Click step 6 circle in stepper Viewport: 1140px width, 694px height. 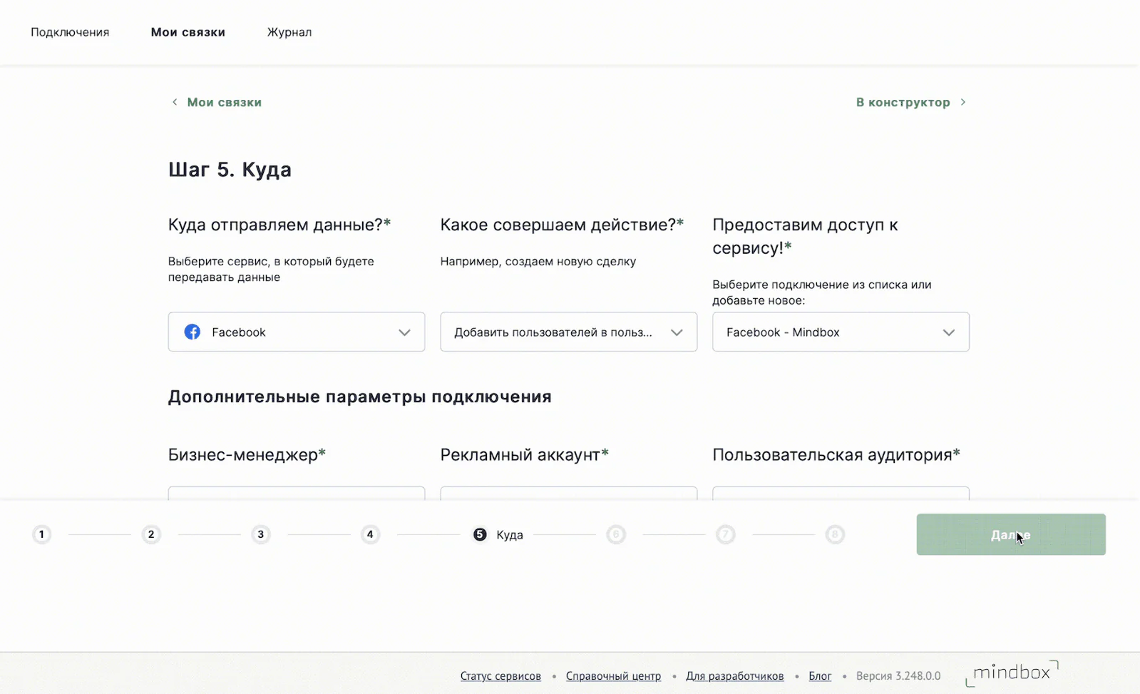(616, 534)
